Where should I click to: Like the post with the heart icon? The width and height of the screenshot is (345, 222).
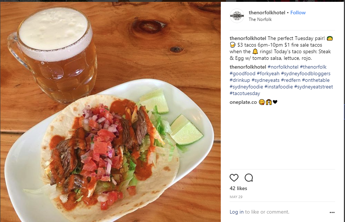click(234, 178)
